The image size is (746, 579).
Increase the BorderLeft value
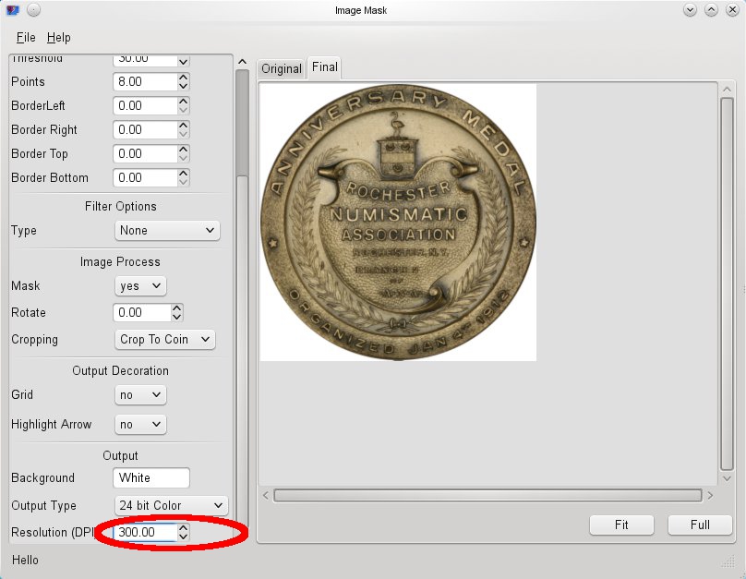pos(184,101)
